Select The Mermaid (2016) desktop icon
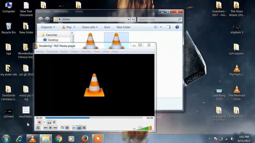 237,93
